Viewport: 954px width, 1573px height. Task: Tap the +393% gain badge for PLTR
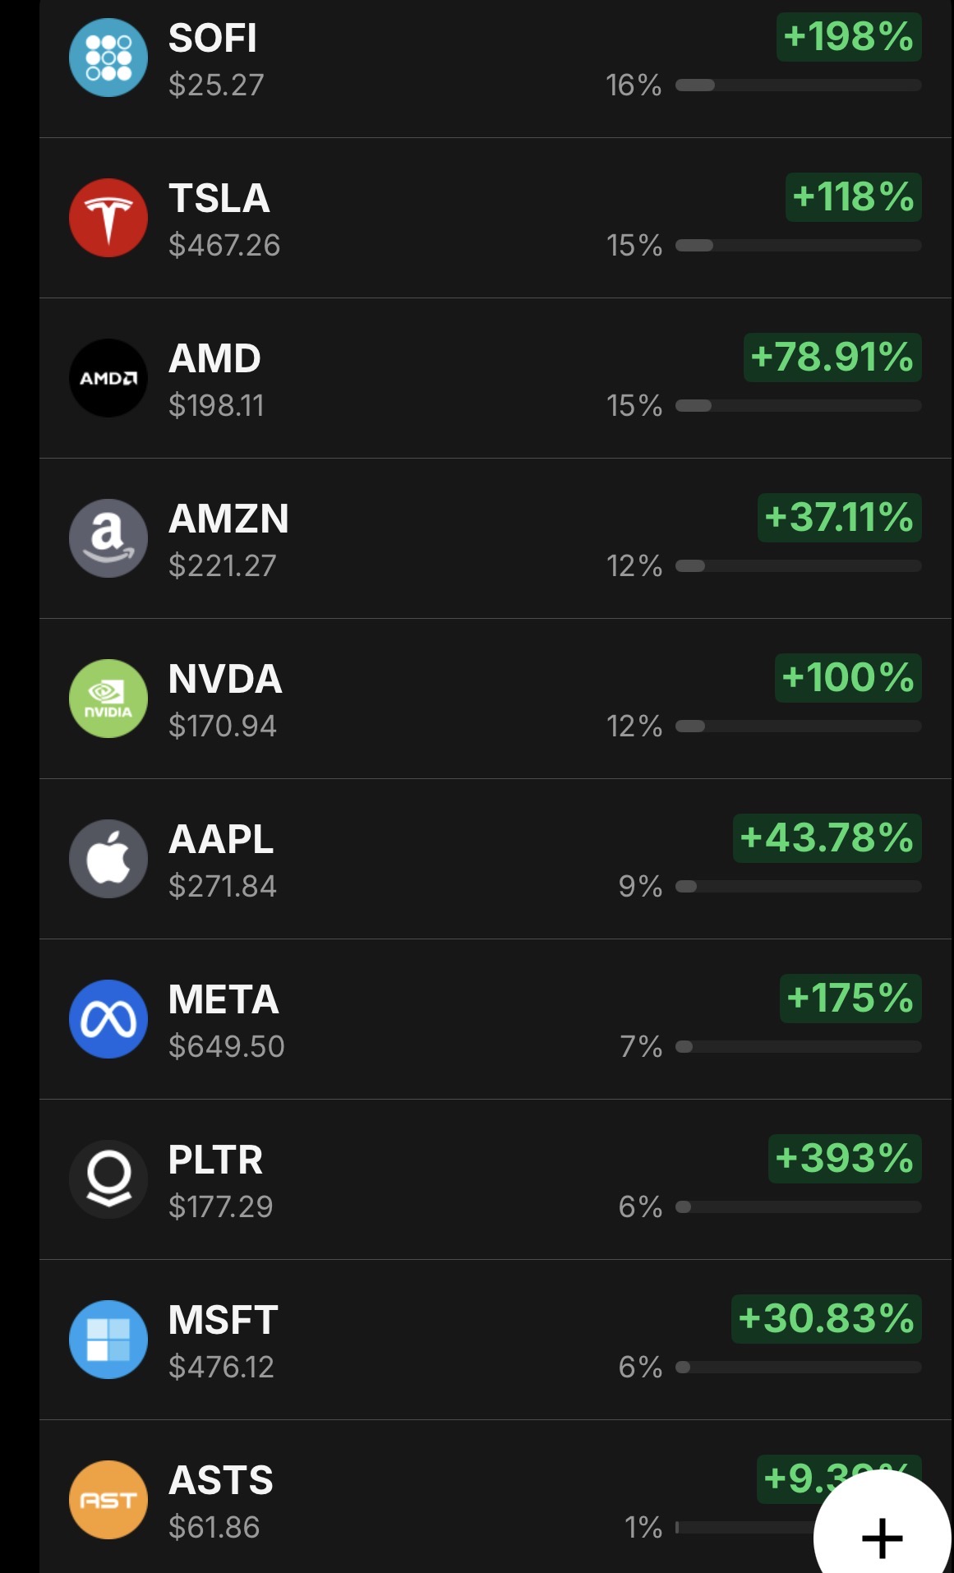click(845, 1159)
